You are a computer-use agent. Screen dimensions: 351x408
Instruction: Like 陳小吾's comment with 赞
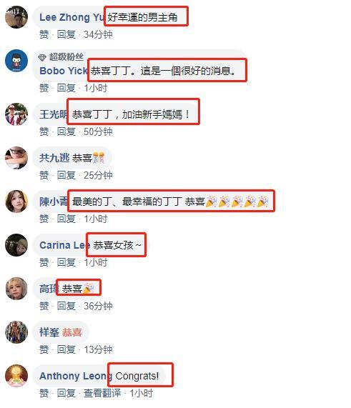(44, 219)
